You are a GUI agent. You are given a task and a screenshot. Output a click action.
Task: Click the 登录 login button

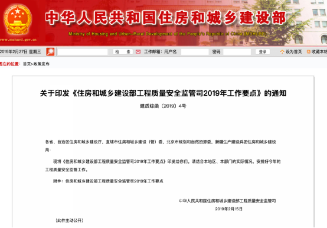pos(263,52)
